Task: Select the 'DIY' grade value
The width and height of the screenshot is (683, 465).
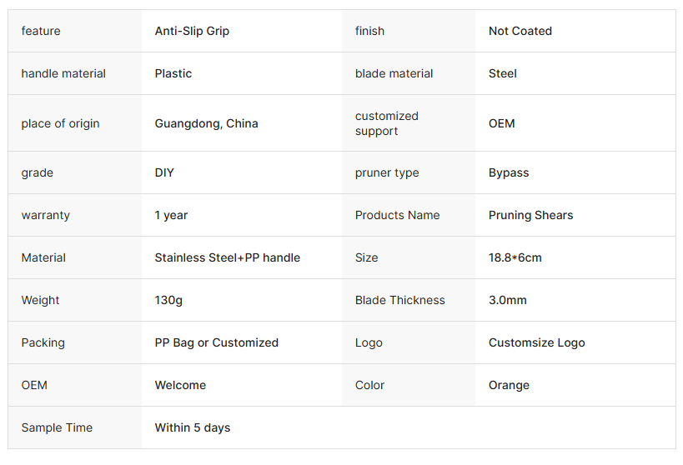Action: (x=164, y=172)
